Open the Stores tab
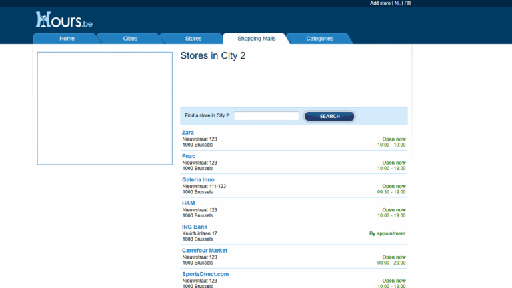The image size is (512, 288). pos(193,39)
